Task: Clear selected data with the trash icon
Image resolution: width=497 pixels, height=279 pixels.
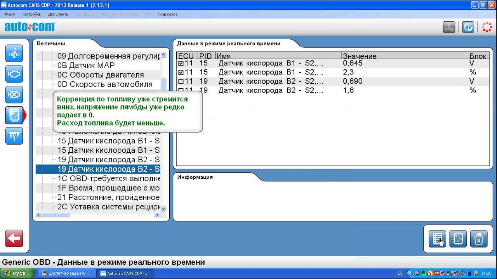Action: (478, 239)
